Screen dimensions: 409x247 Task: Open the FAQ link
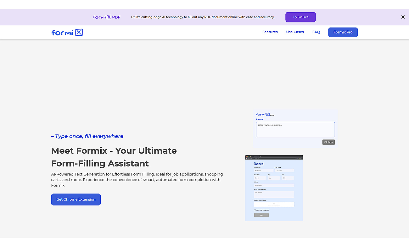316,32
